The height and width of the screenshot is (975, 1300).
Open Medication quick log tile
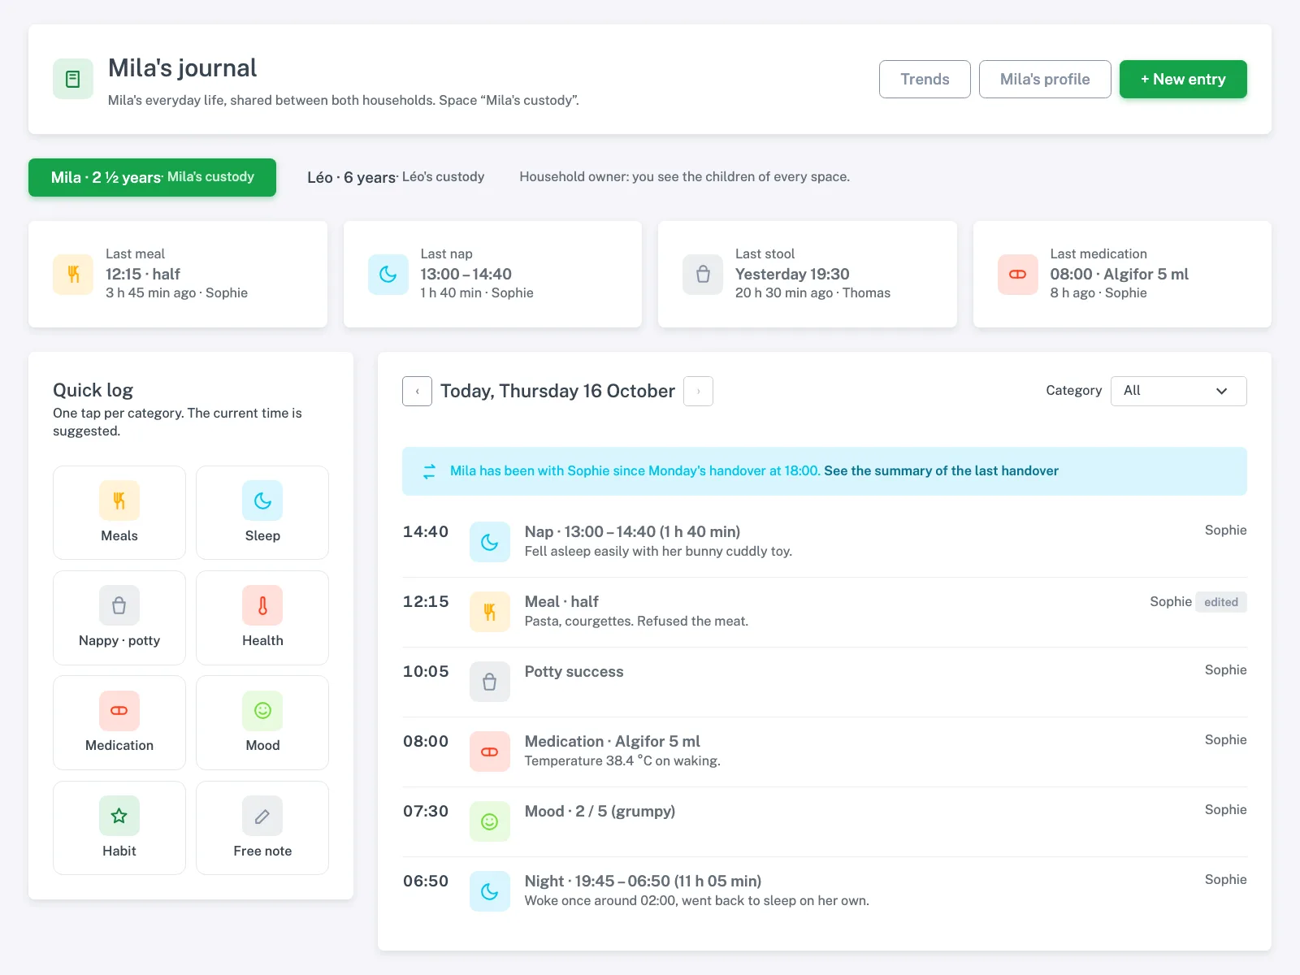click(x=119, y=722)
